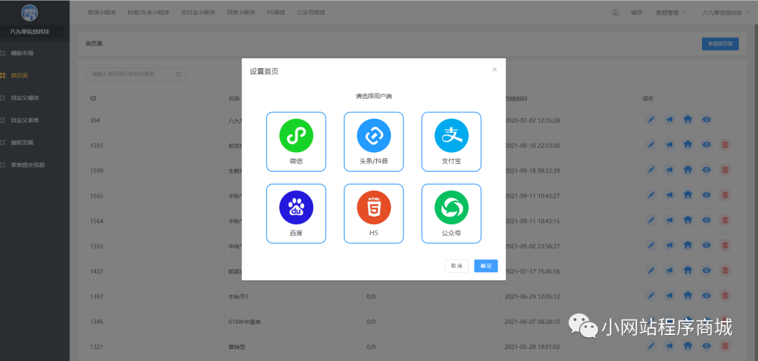
Task: Switch to the 百度小程序 tab
Action: (x=241, y=13)
